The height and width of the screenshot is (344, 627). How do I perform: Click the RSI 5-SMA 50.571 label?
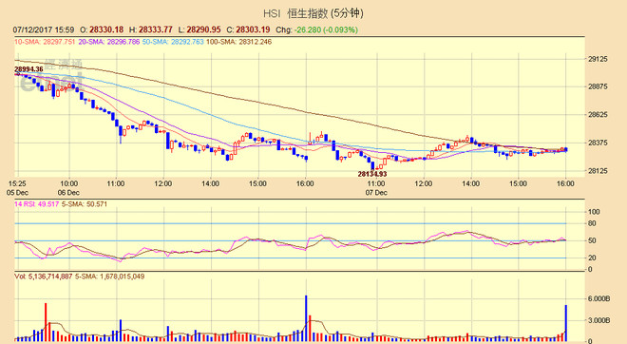pyautogui.click(x=84, y=204)
